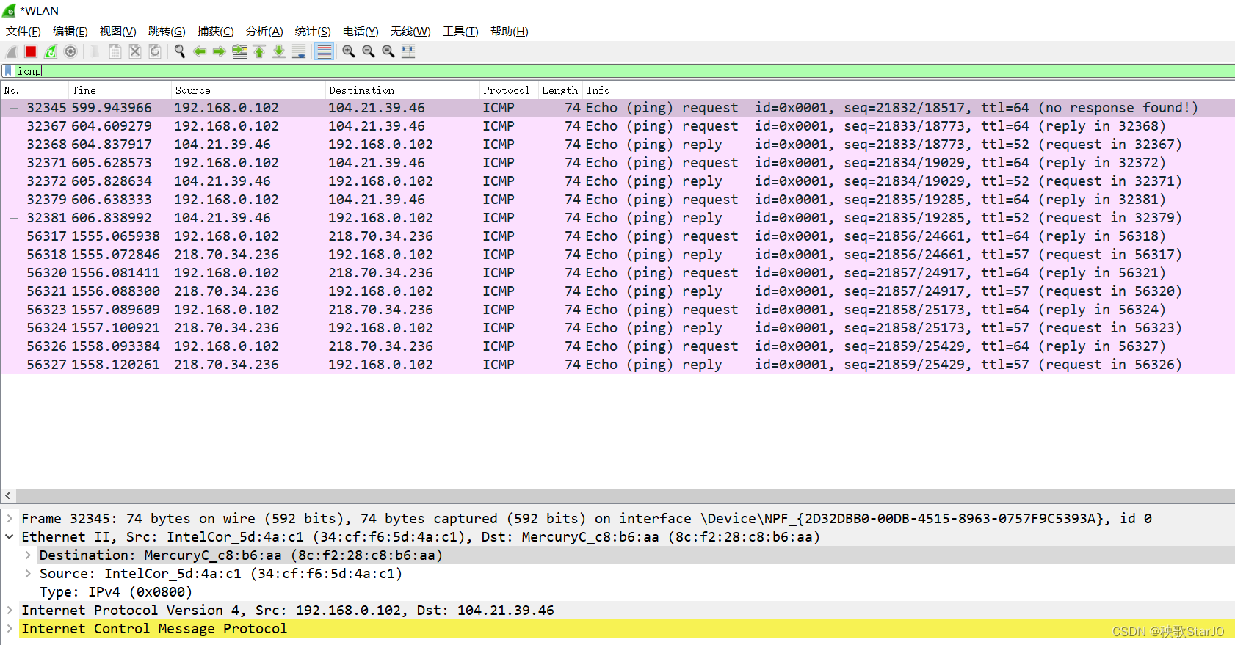Open the 无线(W) menu
Image resolution: width=1235 pixels, height=645 pixels.
[x=410, y=32]
